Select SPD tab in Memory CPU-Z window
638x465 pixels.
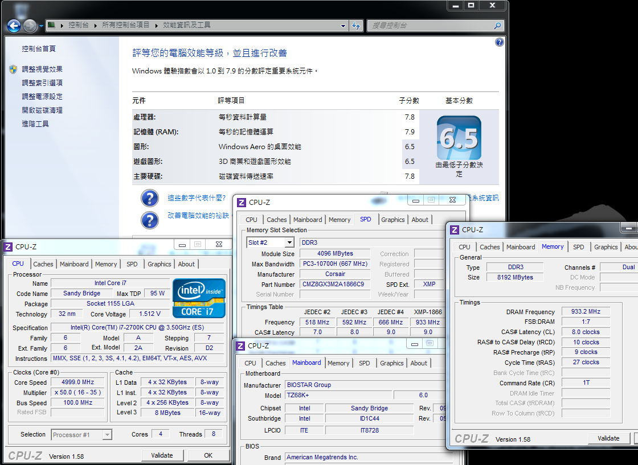point(578,247)
